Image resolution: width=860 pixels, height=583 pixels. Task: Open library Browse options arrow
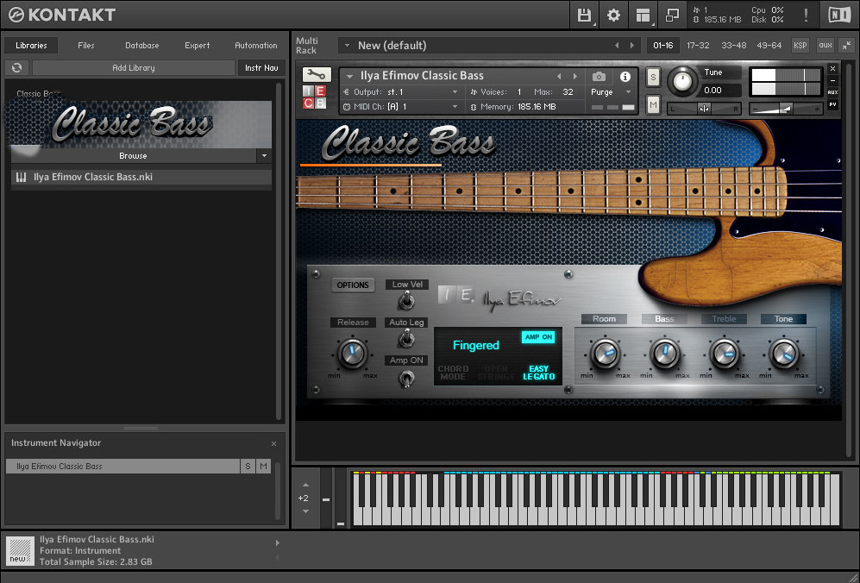point(264,156)
